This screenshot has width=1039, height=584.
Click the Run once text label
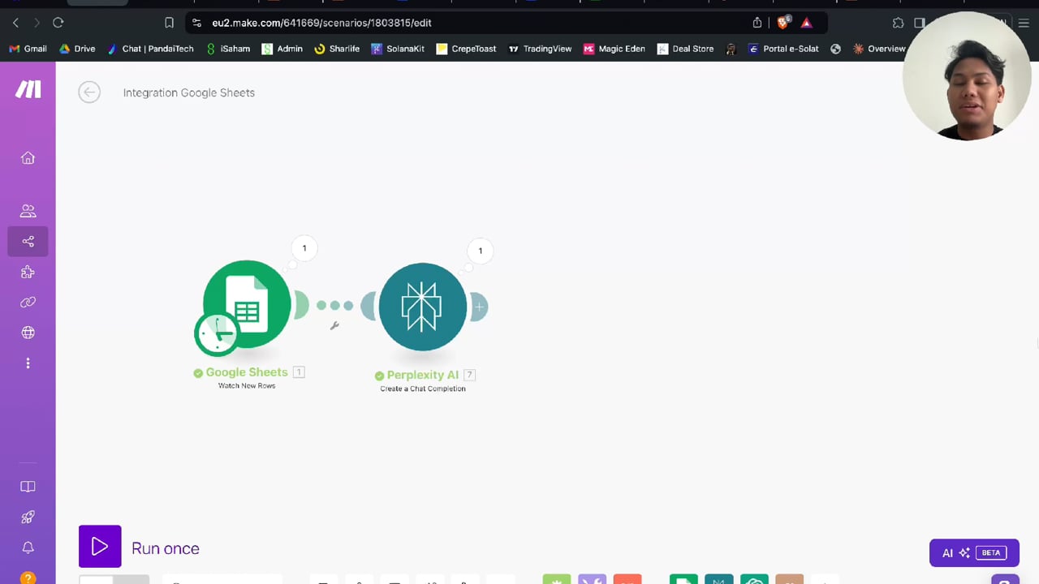[166, 548]
